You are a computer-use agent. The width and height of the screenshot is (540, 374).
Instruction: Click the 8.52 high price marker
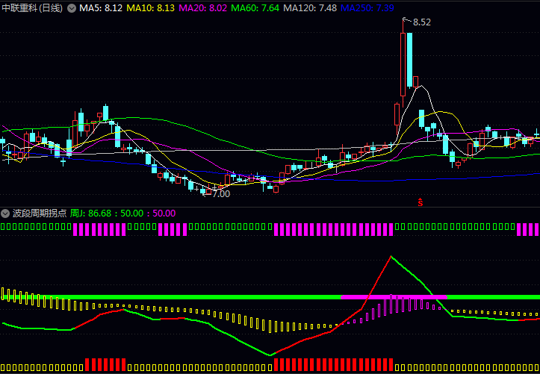pyautogui.click(x=421, y=22)
